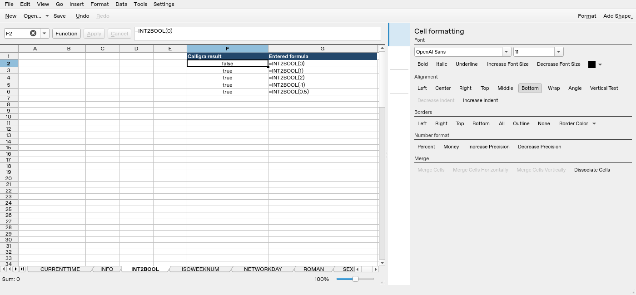This screenshot has height=295, width=636.
Task: Open the Insert menu
Action: (76, 4)
